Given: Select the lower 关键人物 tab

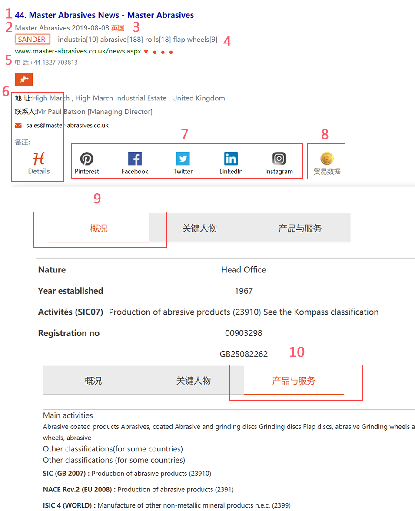Looking at the screenshot, I should (194, 380).
